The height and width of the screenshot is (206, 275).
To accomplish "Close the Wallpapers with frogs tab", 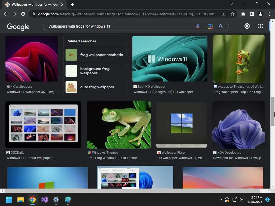I will [62, 5].
